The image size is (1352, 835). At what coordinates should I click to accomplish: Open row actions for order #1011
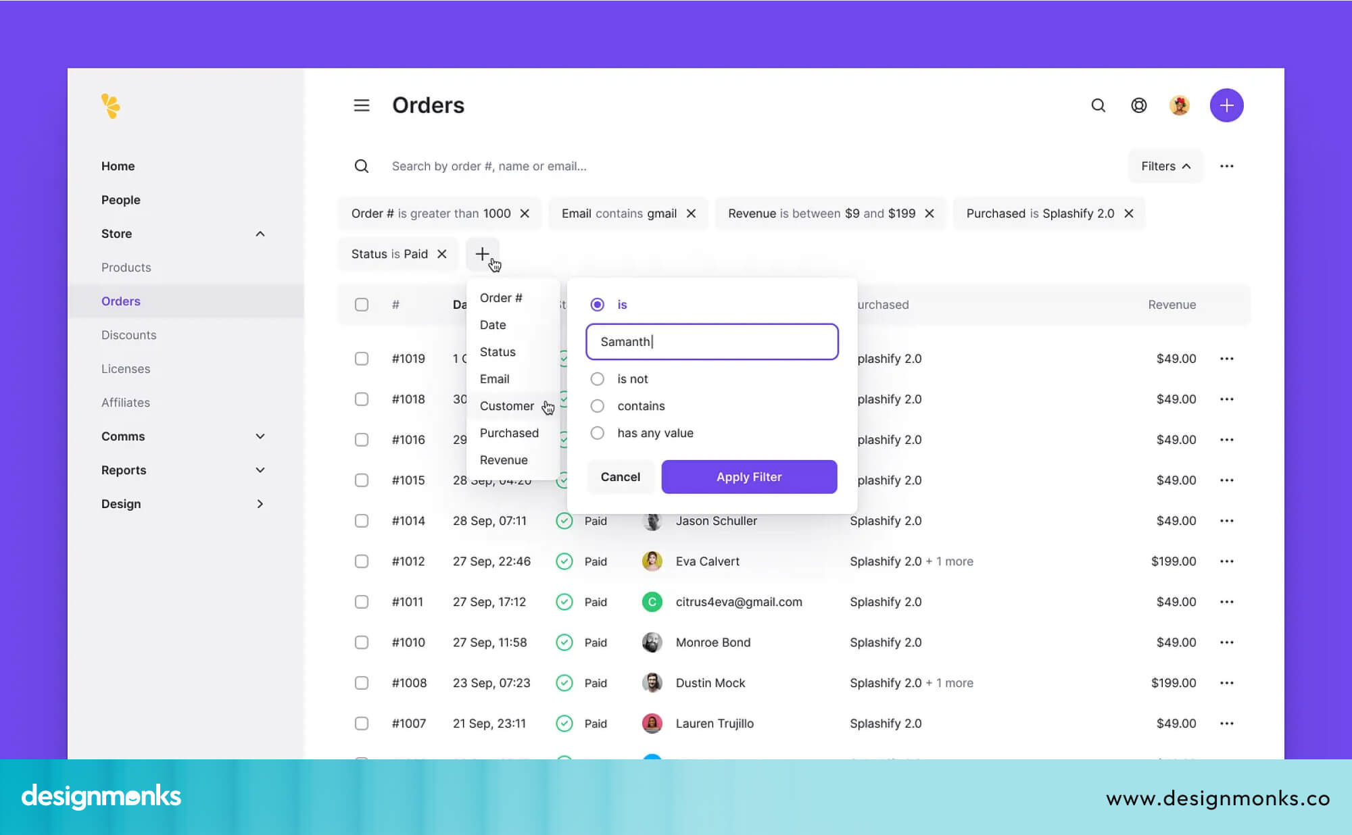click(1227, 602)
